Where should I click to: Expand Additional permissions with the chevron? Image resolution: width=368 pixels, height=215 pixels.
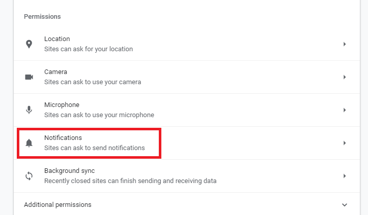click(x=345, y=205)
